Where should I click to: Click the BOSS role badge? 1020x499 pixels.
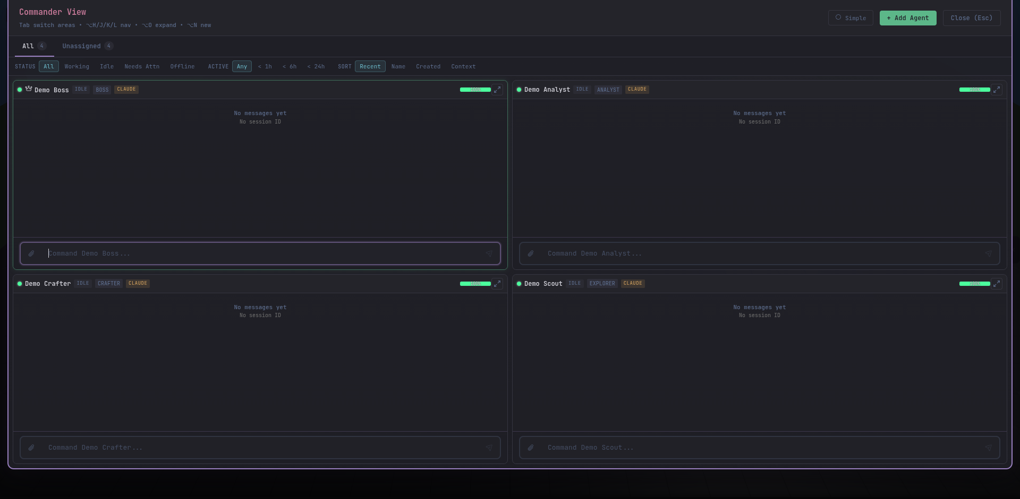(102, 90)
